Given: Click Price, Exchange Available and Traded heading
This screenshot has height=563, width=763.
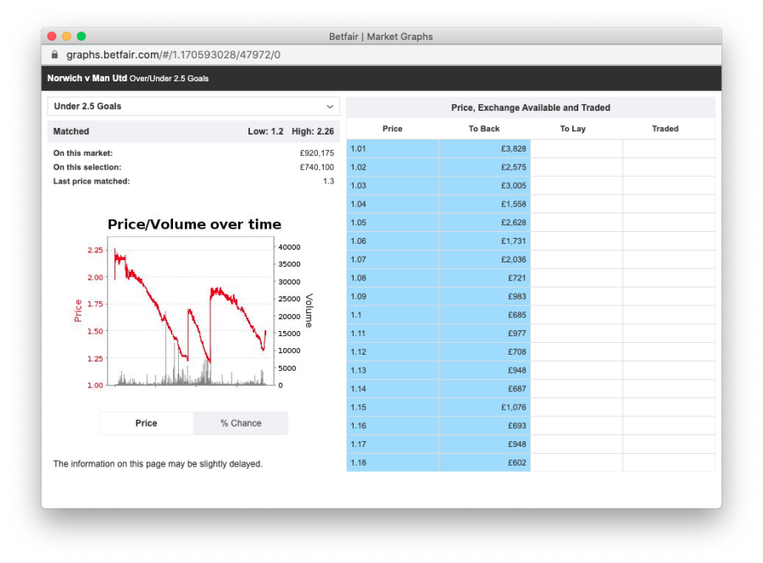Looking at the screenshot, I should pos(531,108).
